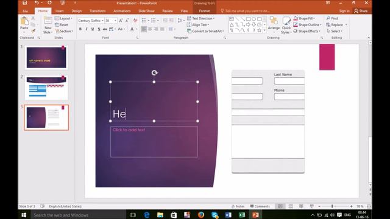Undo the last action
Viewport: 390px width, 219px height.
tap(37, 2)
